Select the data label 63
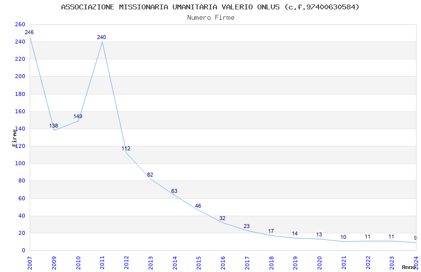 click(174, 191)
